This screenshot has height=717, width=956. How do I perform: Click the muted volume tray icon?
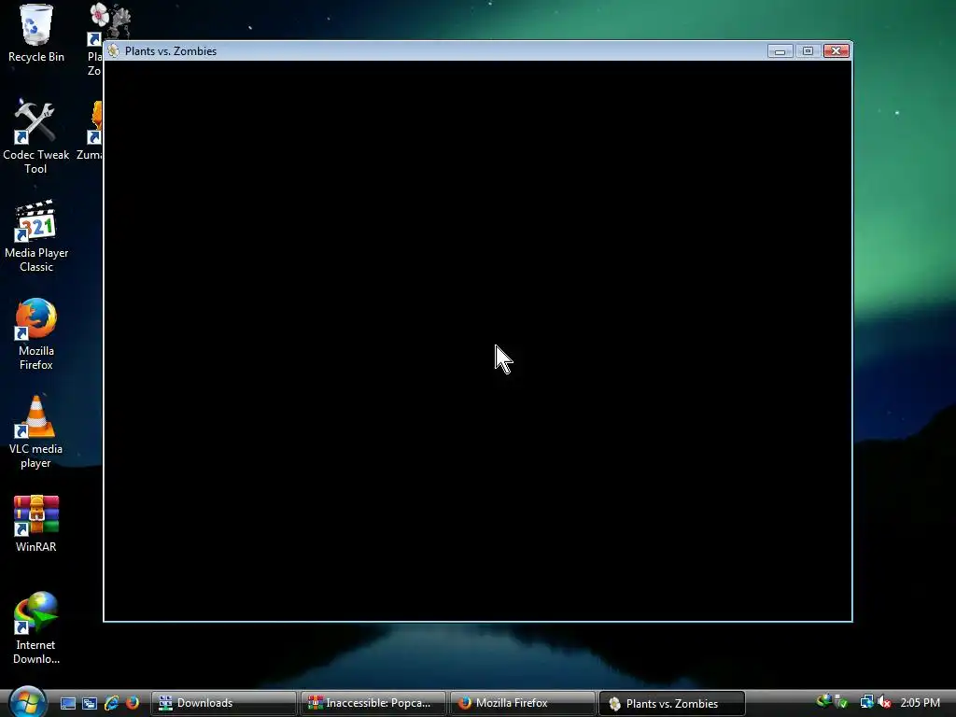(x=884, y=702)
